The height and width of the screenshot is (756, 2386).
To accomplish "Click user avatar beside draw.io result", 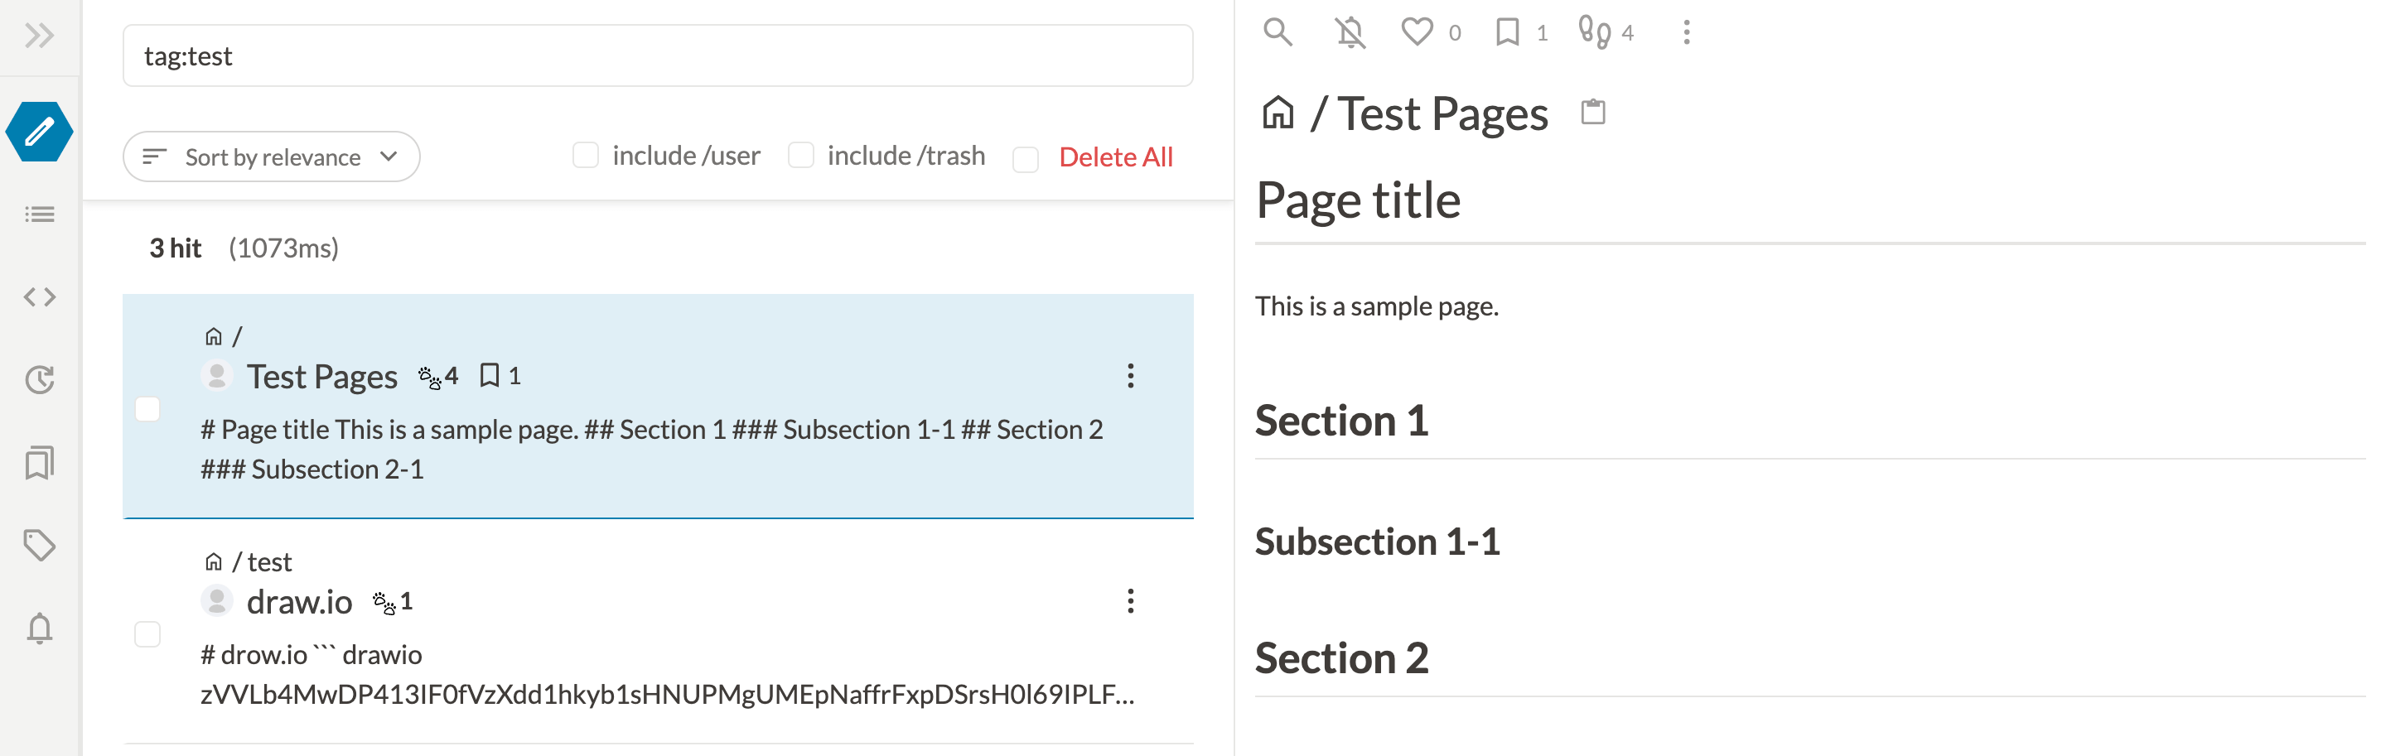I will [217, 601].
